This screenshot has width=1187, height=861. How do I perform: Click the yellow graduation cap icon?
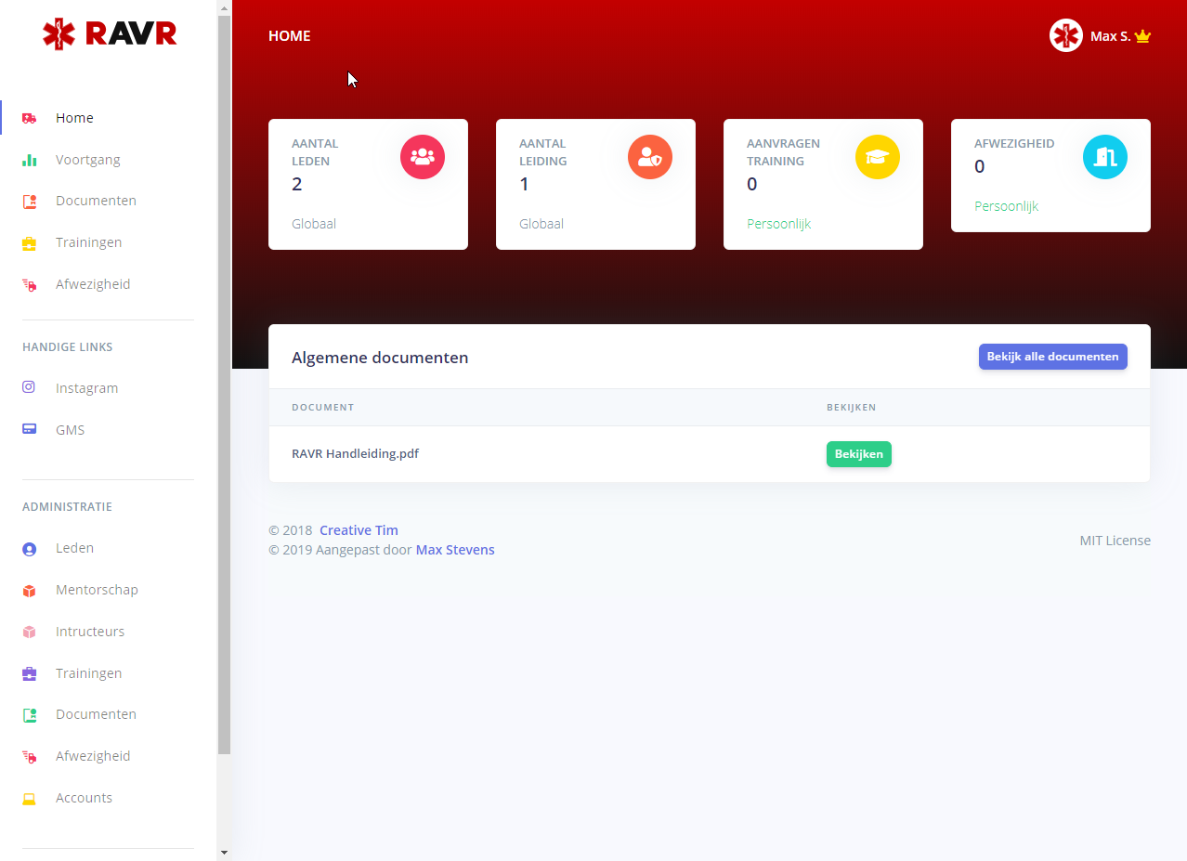(878, 157)
